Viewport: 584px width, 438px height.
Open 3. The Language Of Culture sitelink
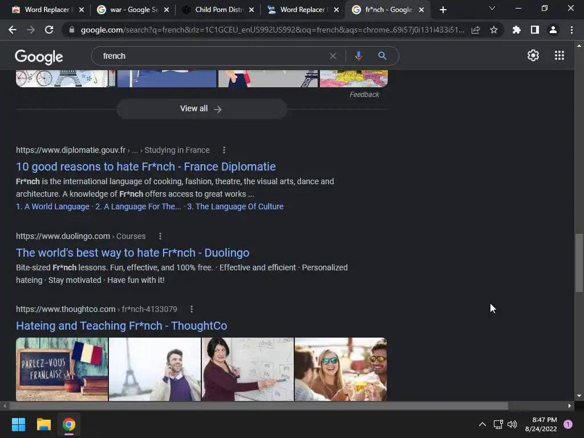pyautogui.click(x=236, y=206)
